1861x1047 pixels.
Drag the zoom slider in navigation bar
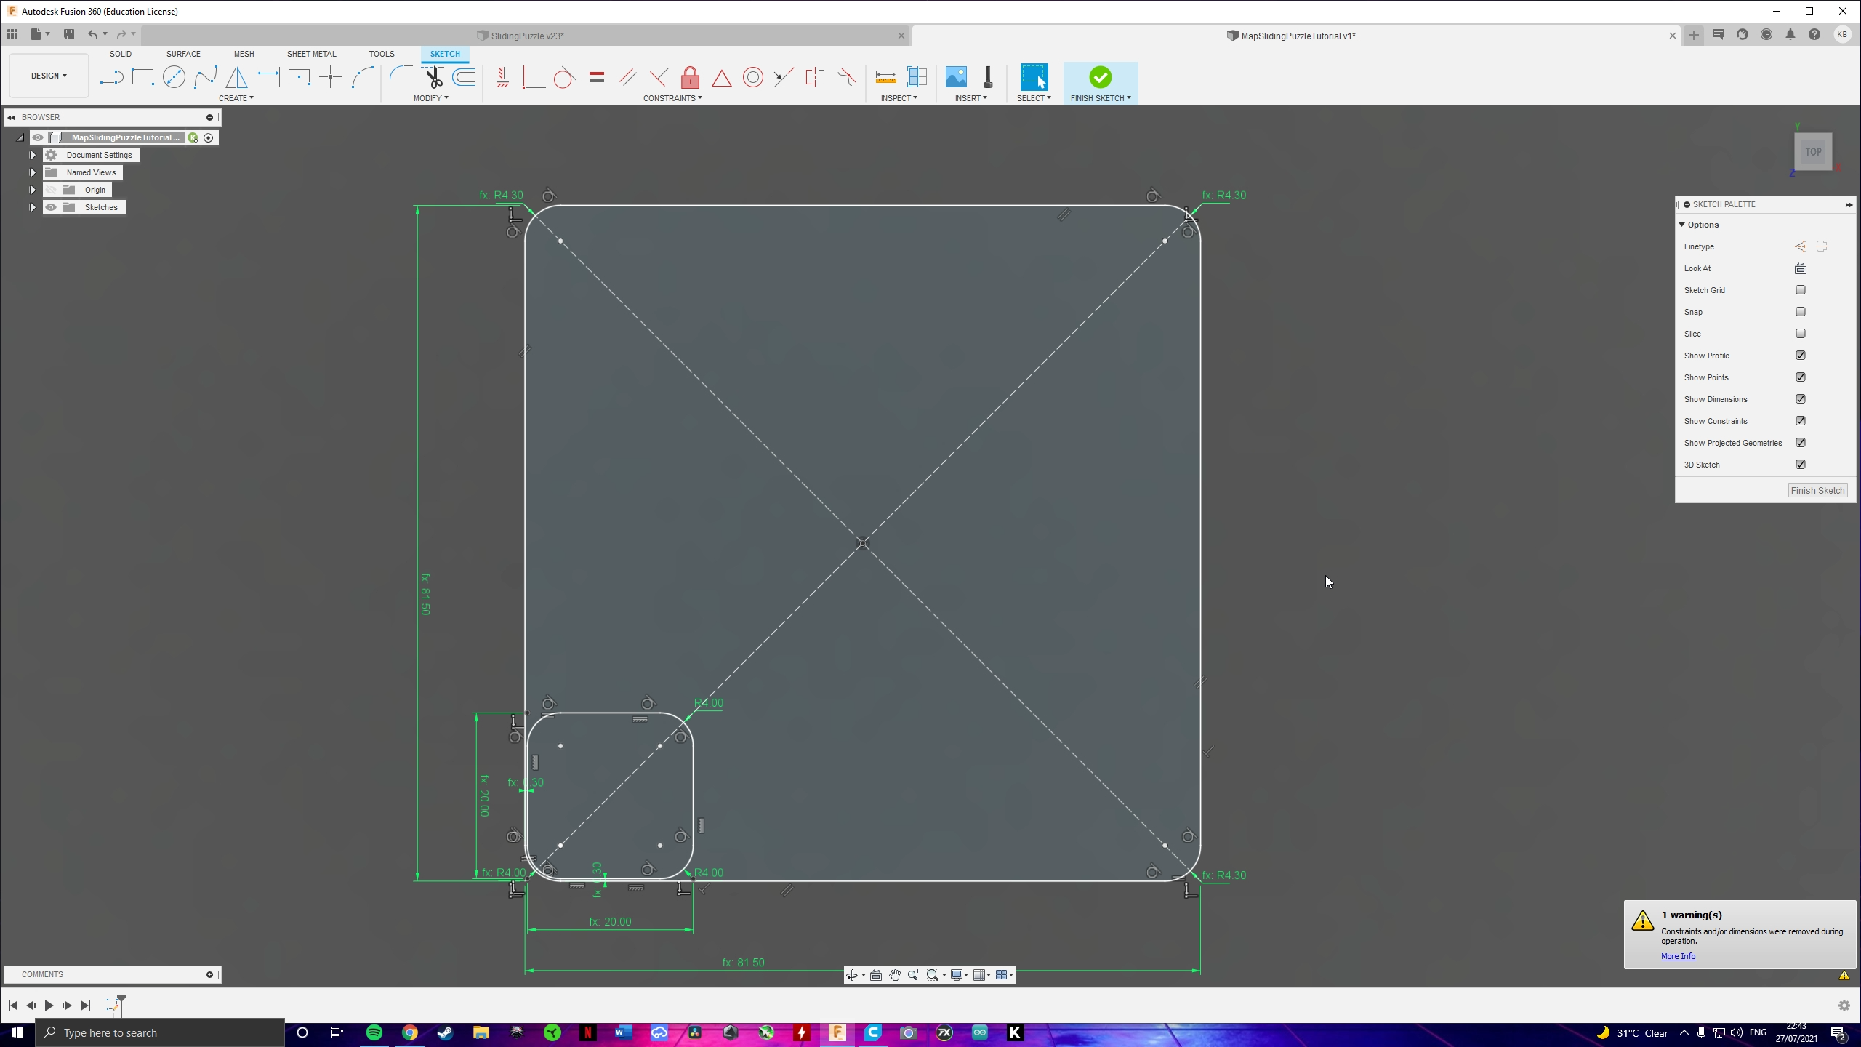pos(912,976)
